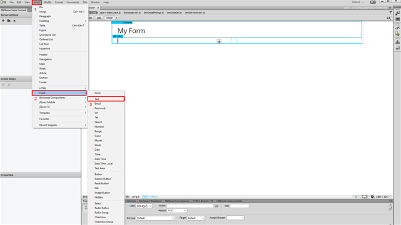
Task: Click the device preview icon in status bar
Action: coord(365,197)
